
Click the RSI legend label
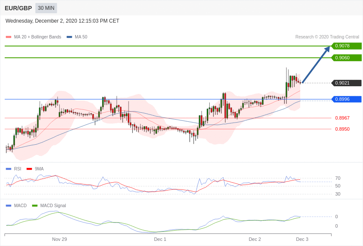(x=18, y=169)
